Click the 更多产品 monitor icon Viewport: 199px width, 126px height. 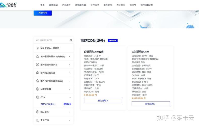(x=38, y=120)
